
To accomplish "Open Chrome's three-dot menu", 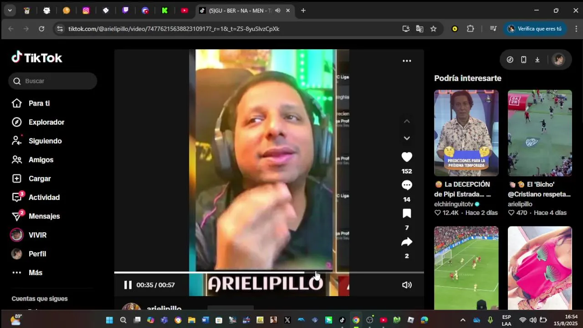I will point(576,29).
